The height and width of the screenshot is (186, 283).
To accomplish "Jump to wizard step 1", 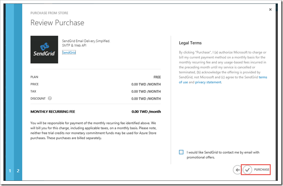I will [x=10, y=171].
